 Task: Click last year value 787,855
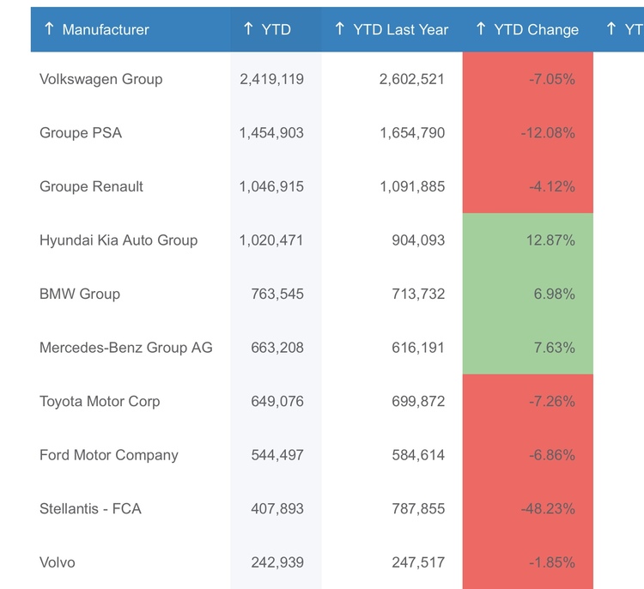click(418, 508)
